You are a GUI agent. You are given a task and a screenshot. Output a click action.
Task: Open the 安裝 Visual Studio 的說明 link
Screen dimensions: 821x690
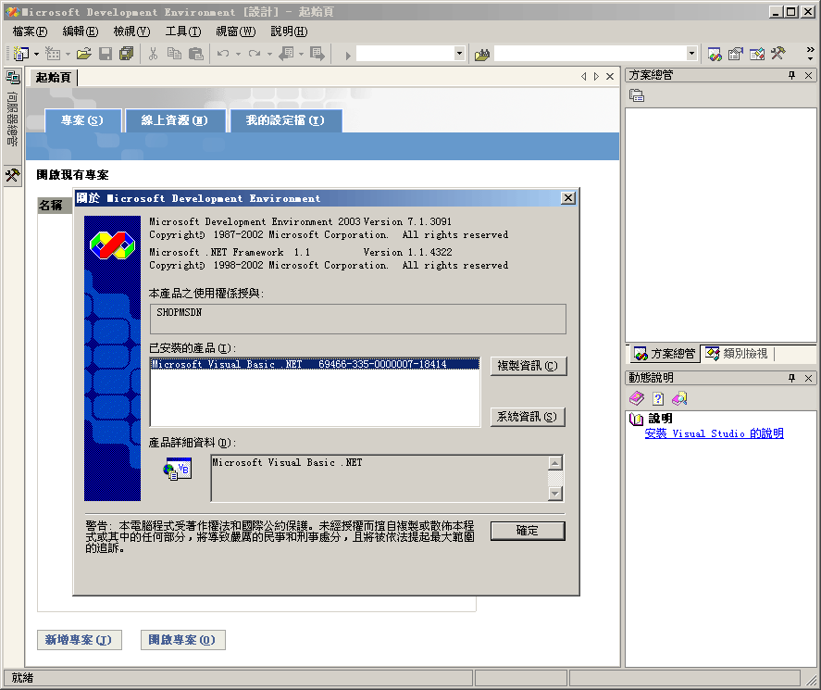(x=715, y=433)
